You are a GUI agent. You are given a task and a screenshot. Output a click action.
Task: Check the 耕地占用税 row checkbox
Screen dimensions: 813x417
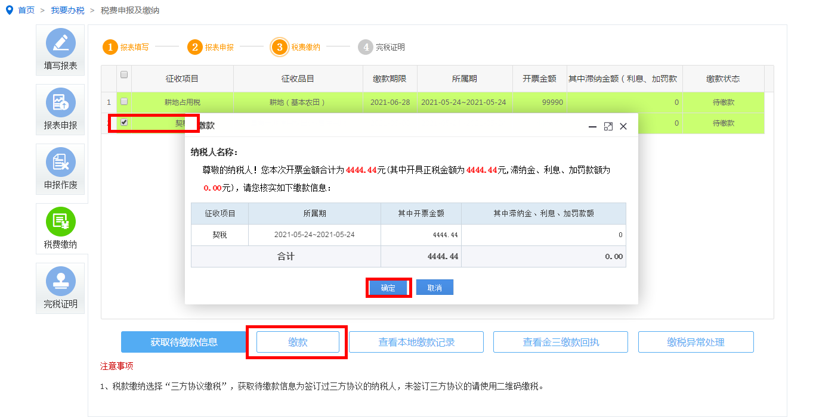pos(124,101)
